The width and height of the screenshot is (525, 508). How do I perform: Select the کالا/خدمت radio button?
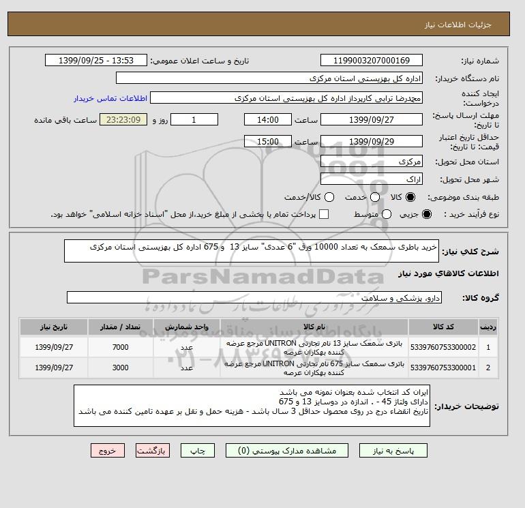[x=329, y=197]
